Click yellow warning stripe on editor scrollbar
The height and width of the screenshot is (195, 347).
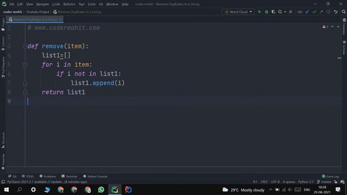[x=339, y=58]
